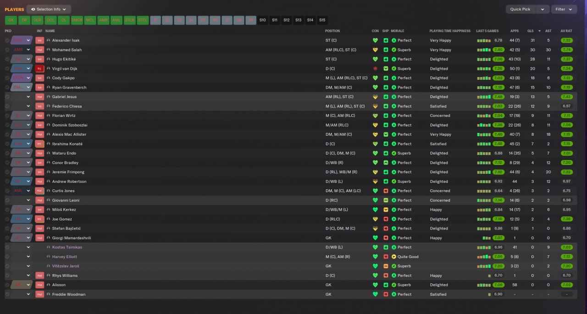Select the S1 substitute tab
587x314 pixels.
pyautogui.click(x=156, y=20)
